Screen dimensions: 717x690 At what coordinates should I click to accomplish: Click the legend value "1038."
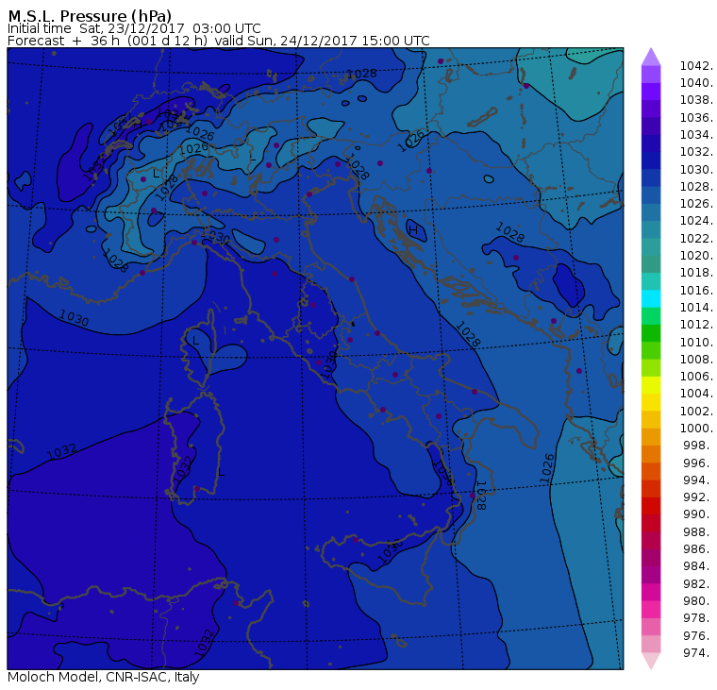click(696, 100)
